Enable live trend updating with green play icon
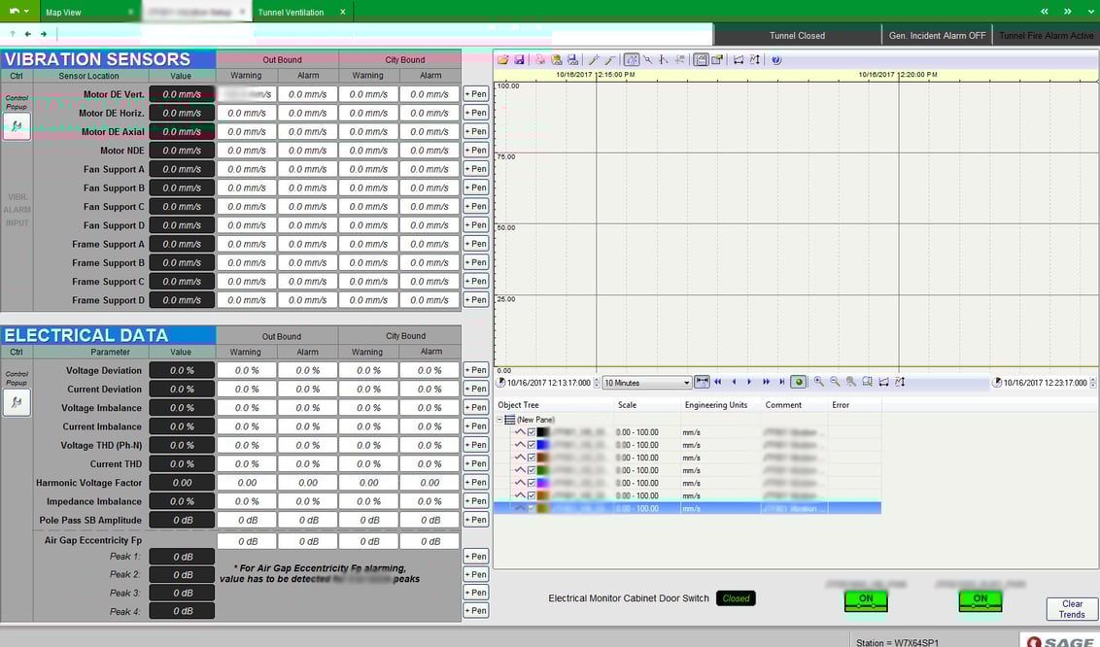This screenshot has height=647, width=1100. pyautogui.click(x=800, y=382)
